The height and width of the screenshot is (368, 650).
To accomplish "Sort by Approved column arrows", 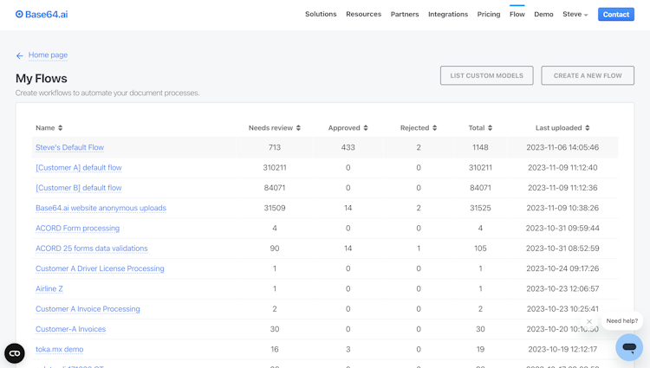I will coord(366,128).
